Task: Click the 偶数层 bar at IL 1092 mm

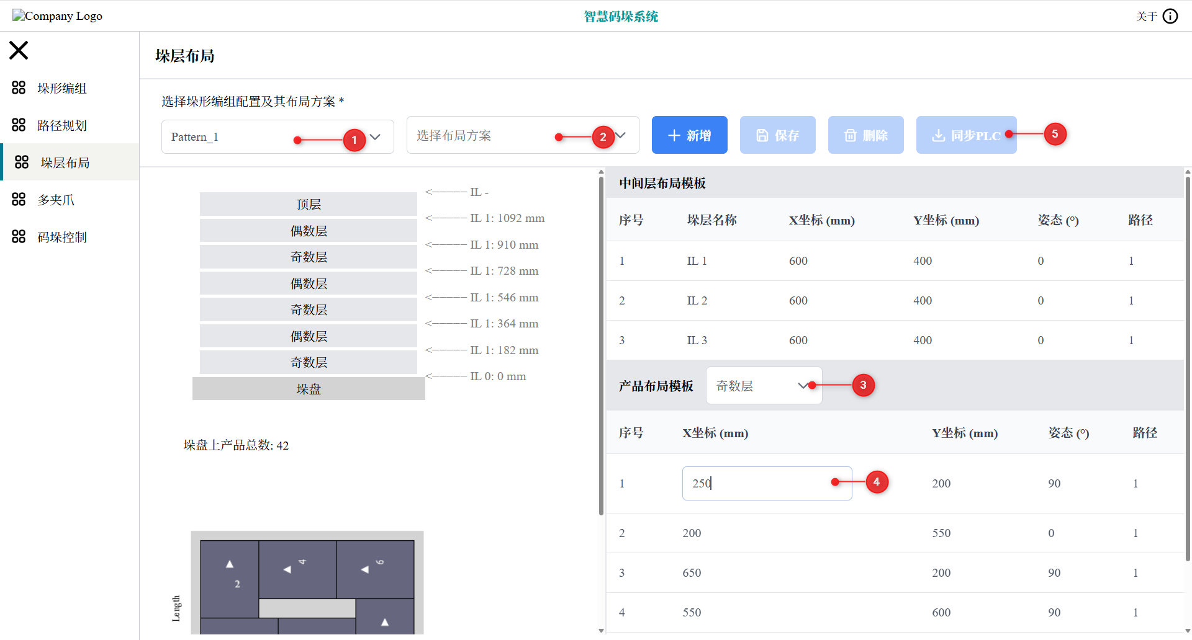Action: [x=309, y=231]
